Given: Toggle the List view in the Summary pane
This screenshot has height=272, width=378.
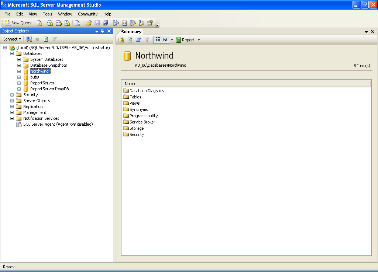Looking at the screenshot, I should click(x=161, y=39).
